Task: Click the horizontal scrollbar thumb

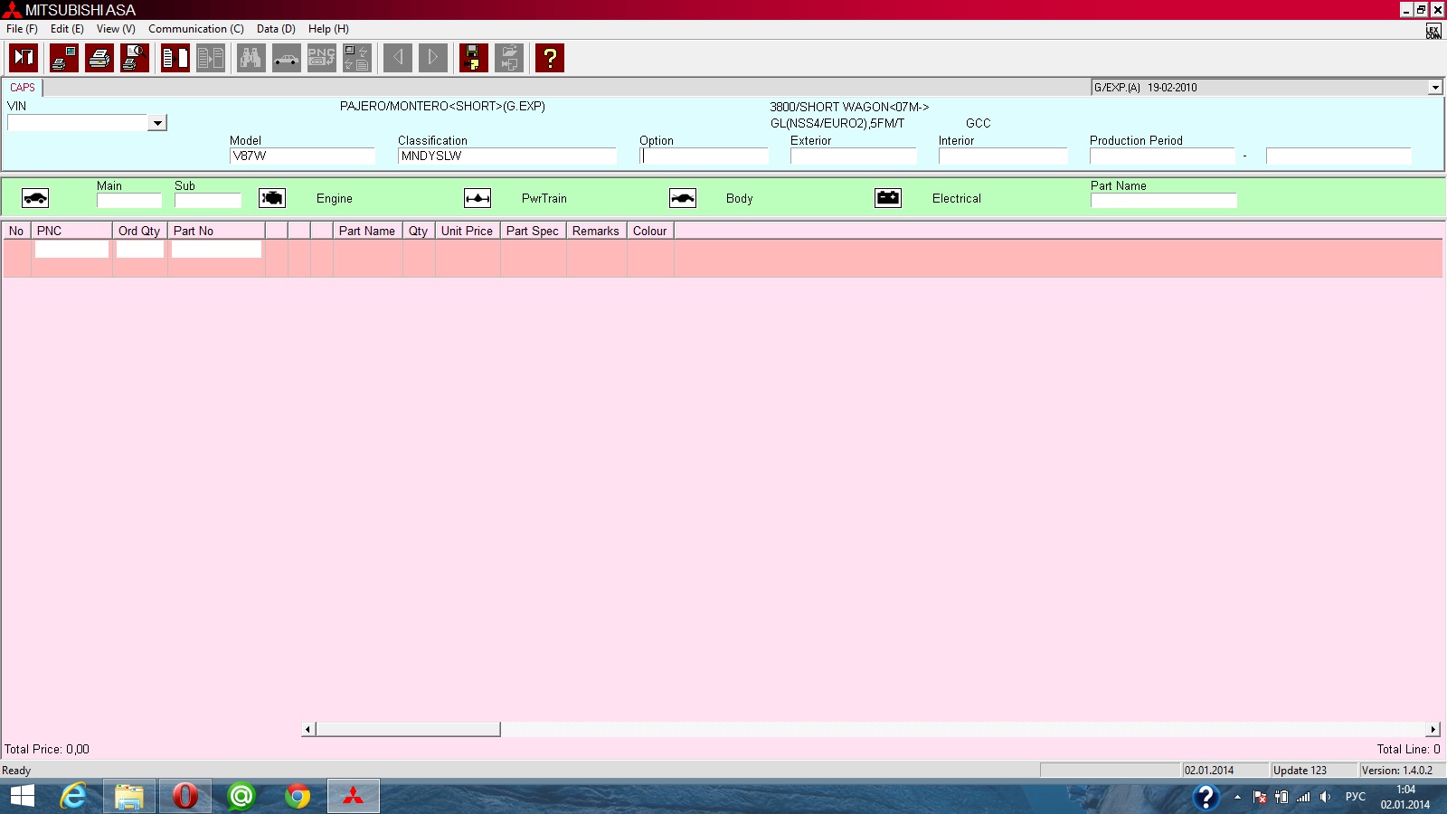Action: coord(408,729)
